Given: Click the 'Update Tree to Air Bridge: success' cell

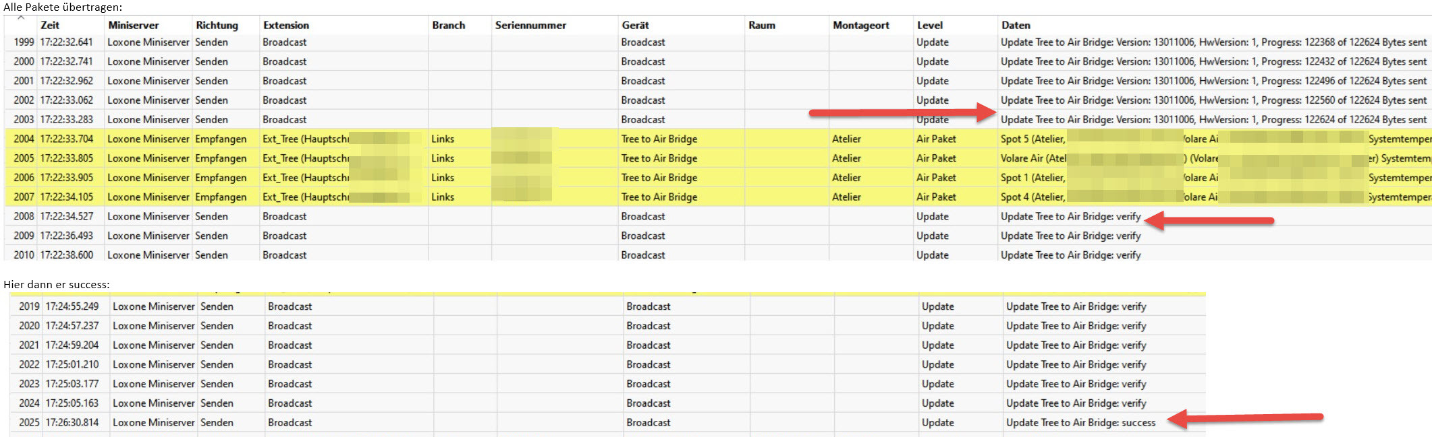Looking at the screenshot, I should 1080,423.
